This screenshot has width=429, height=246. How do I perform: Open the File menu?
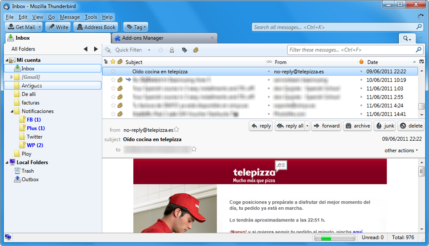[x=10, y=17]
